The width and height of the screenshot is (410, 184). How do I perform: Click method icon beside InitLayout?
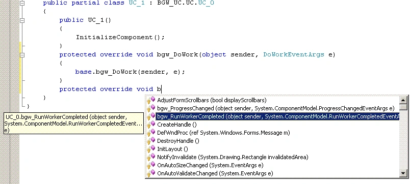151,149
